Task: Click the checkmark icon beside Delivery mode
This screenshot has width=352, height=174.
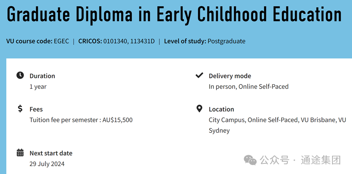Action: (199, 75)
